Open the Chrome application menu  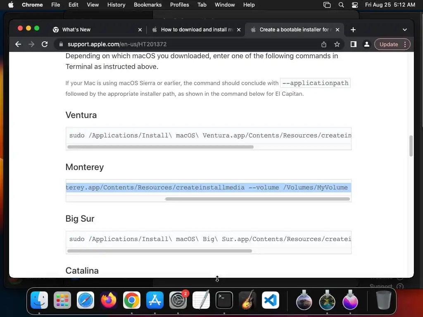point(32,5)
